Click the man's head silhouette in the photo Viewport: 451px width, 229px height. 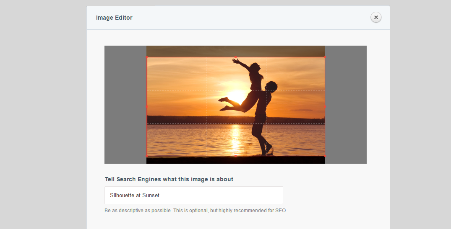click(271, 86)
